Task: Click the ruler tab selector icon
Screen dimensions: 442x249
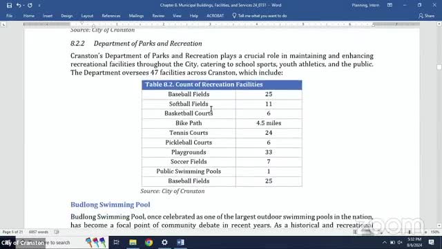Action: pos(3,25)
